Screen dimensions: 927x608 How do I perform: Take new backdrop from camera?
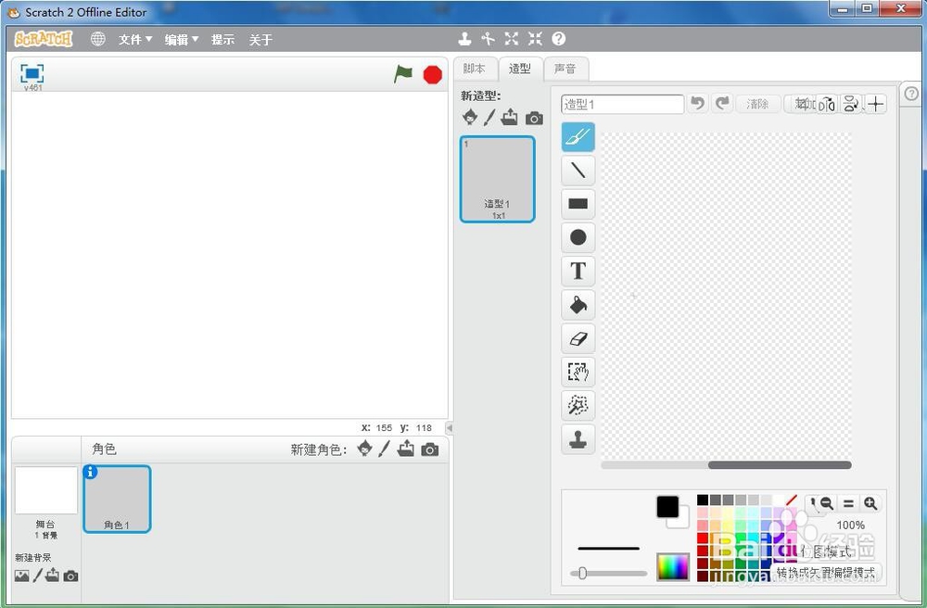[70, 576]
